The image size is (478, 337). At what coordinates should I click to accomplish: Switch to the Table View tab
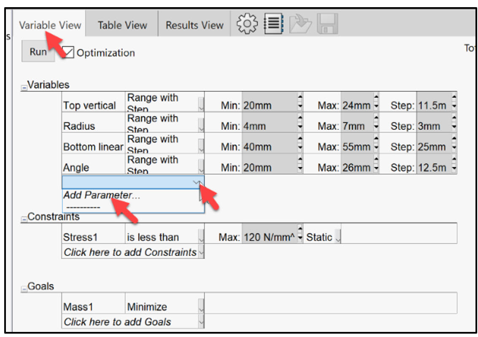122,25
